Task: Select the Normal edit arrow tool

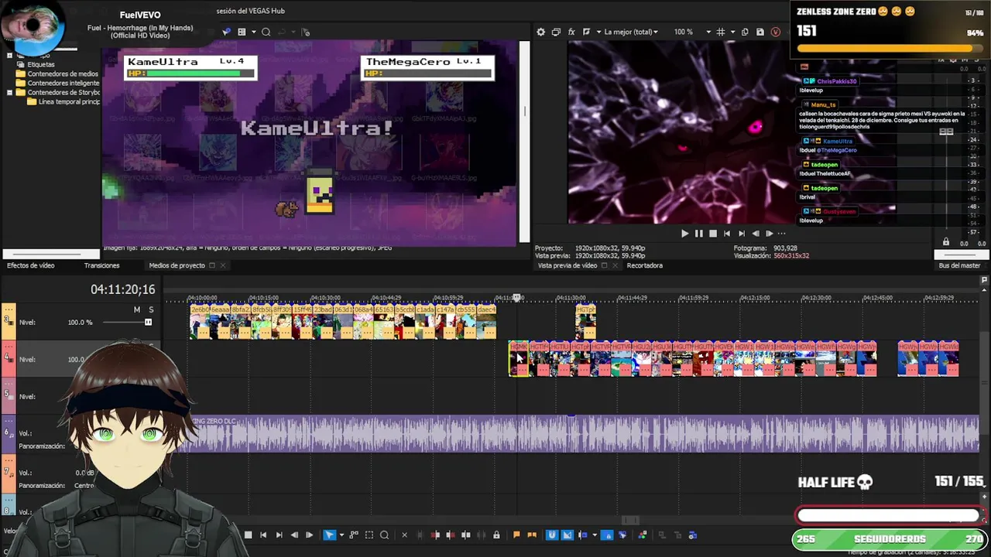Action: 329,535
